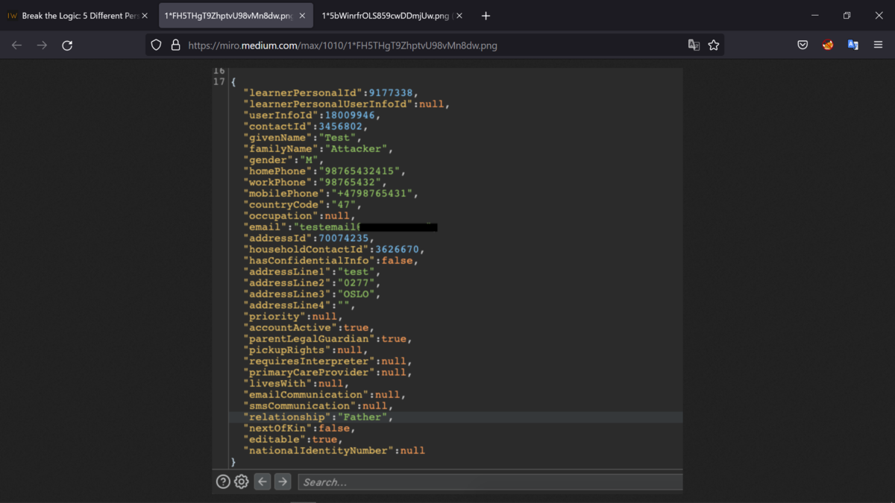Image resolution: width=895 pixels, height=503 pixels.
Task: Close the 1*5bWinrfrOLS859cwDDmjUw.png tab
Action: (459, 16)
